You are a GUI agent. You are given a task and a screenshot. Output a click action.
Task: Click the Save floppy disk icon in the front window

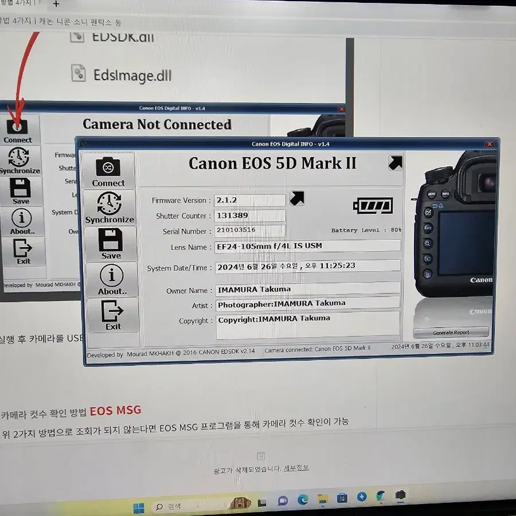[x=111, y=240]
